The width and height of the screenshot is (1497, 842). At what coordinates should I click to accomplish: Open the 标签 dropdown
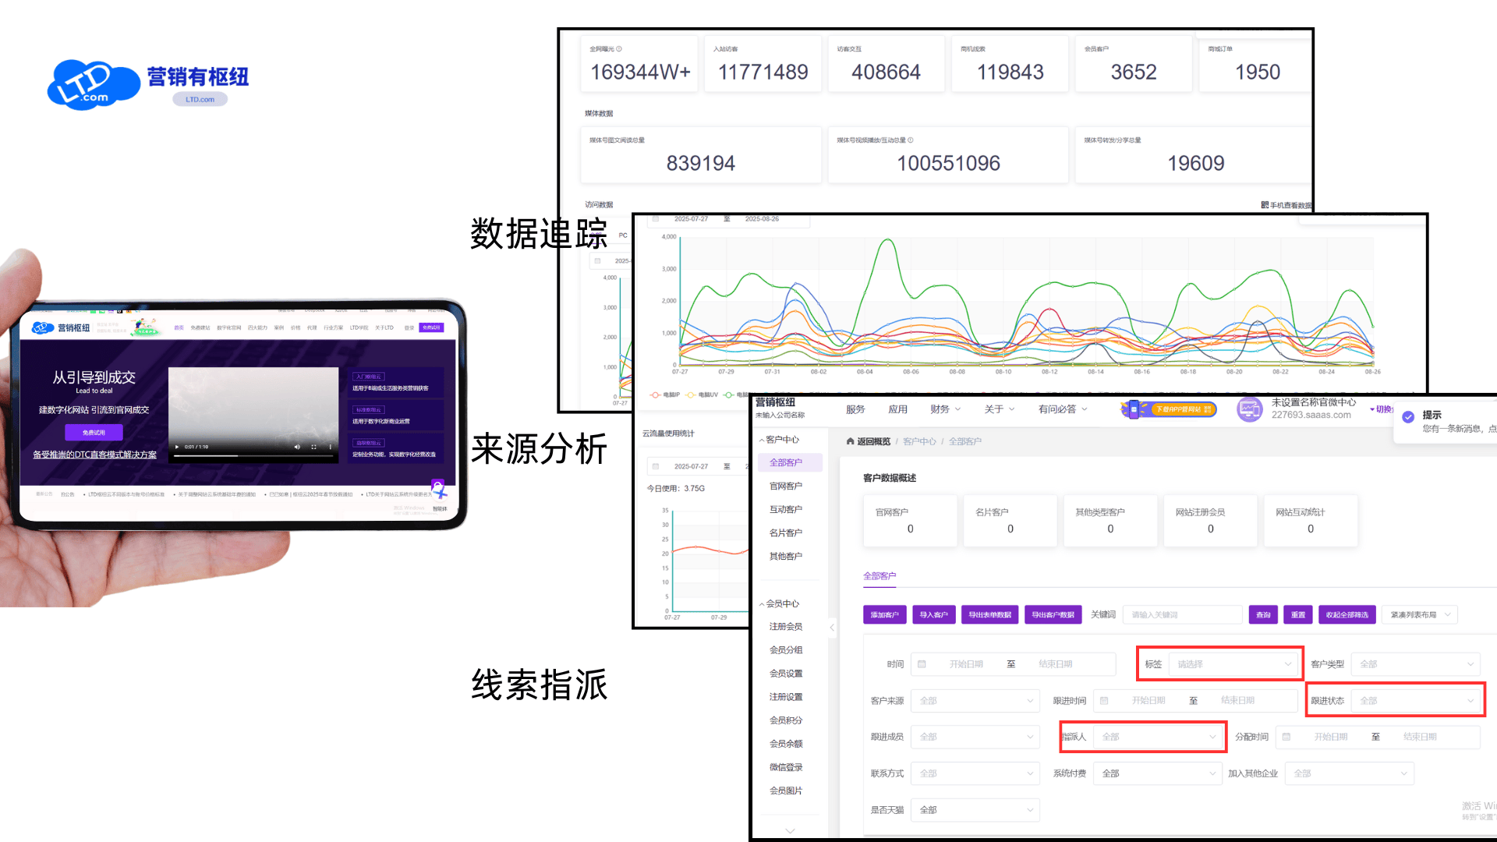click(x=1234, y=664)
